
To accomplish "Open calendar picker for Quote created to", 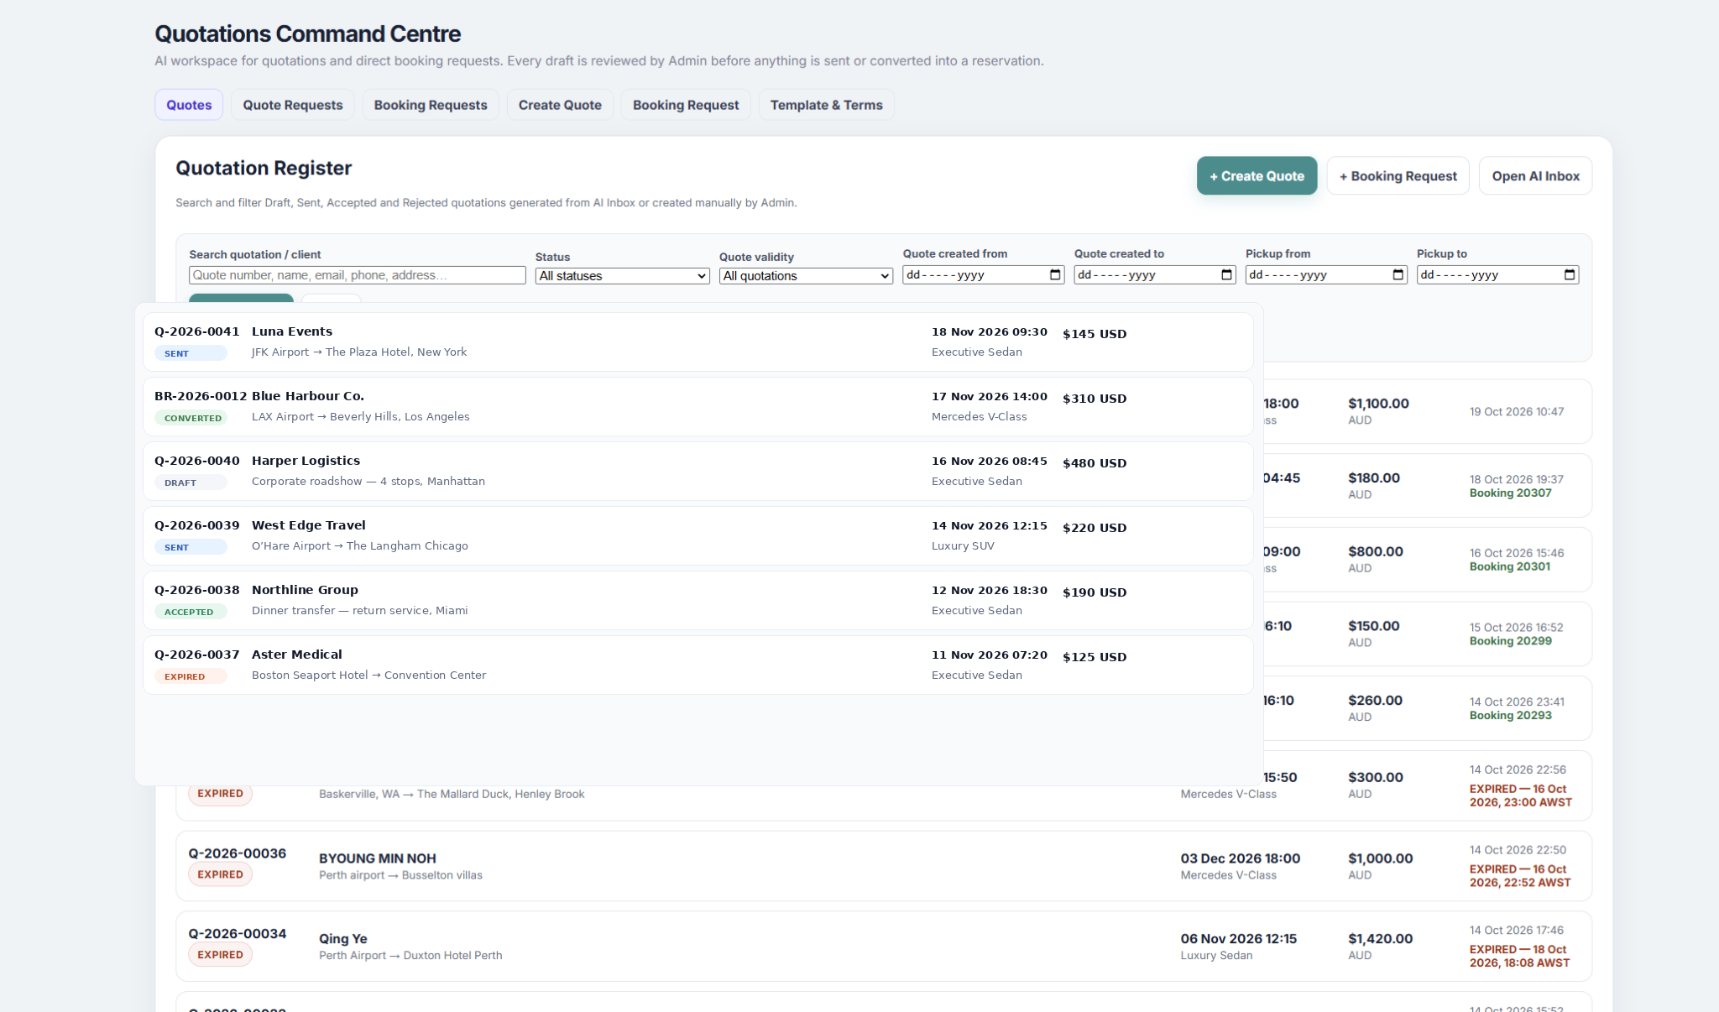I will 1226,275.
